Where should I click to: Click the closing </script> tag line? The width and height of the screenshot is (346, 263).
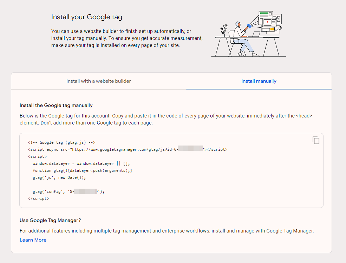(39, 198)
